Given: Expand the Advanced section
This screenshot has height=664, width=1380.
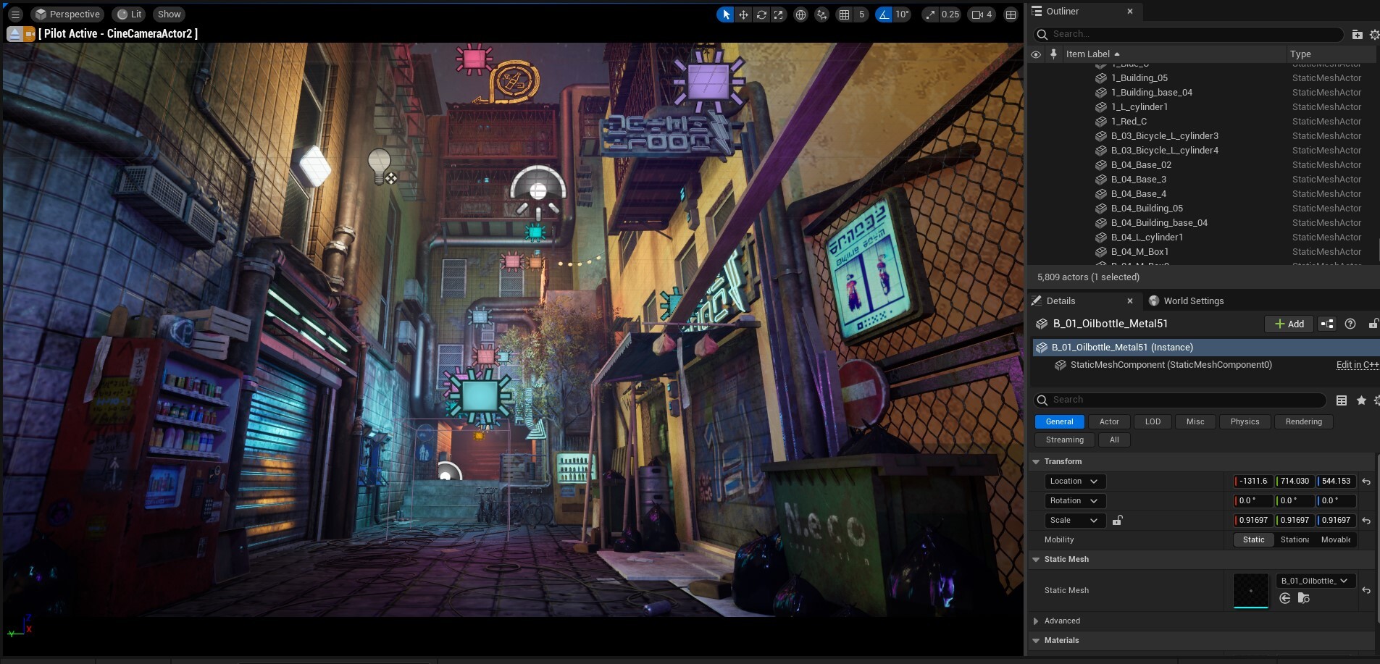Looking at the screenshot, I should click(x=1036, y=621).
